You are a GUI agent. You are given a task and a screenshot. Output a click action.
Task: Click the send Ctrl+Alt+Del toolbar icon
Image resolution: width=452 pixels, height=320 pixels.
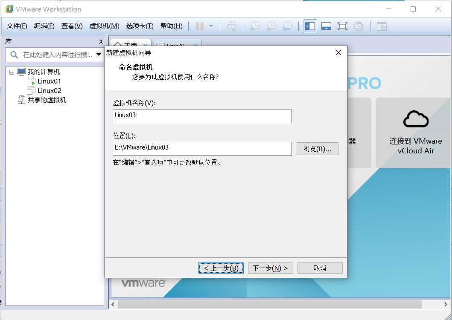231,26
